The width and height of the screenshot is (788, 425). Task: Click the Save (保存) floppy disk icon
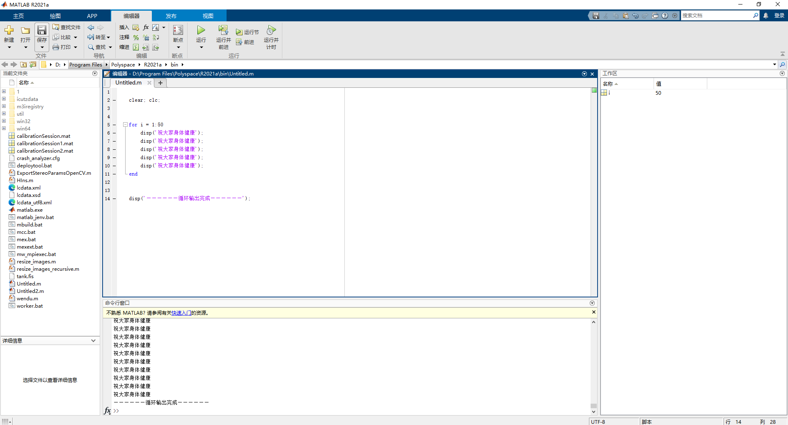pos(42,30)
